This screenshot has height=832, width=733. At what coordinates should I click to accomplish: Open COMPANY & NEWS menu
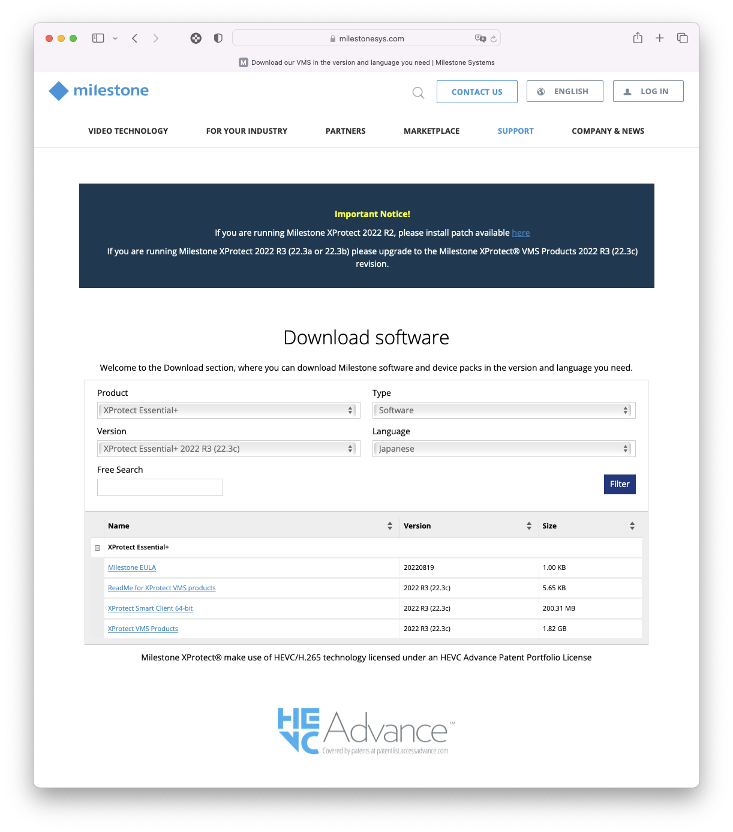608,131
